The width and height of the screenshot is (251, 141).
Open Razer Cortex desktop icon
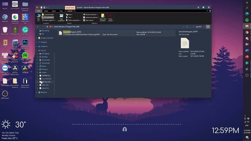25,56
